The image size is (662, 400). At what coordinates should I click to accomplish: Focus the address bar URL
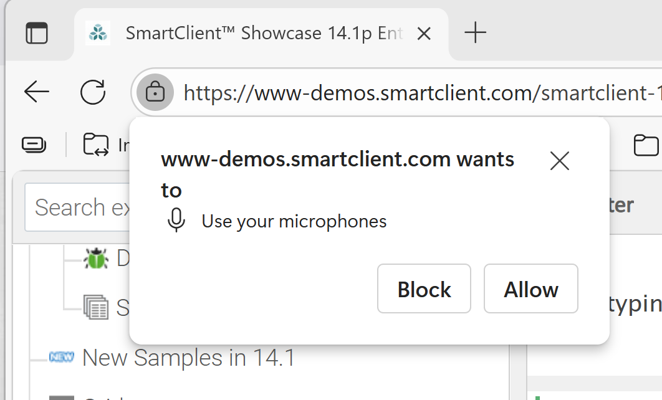[418, 93]
